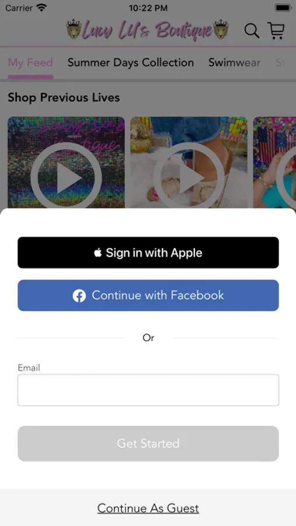Play the first previous live video

(x=67, y=163)
